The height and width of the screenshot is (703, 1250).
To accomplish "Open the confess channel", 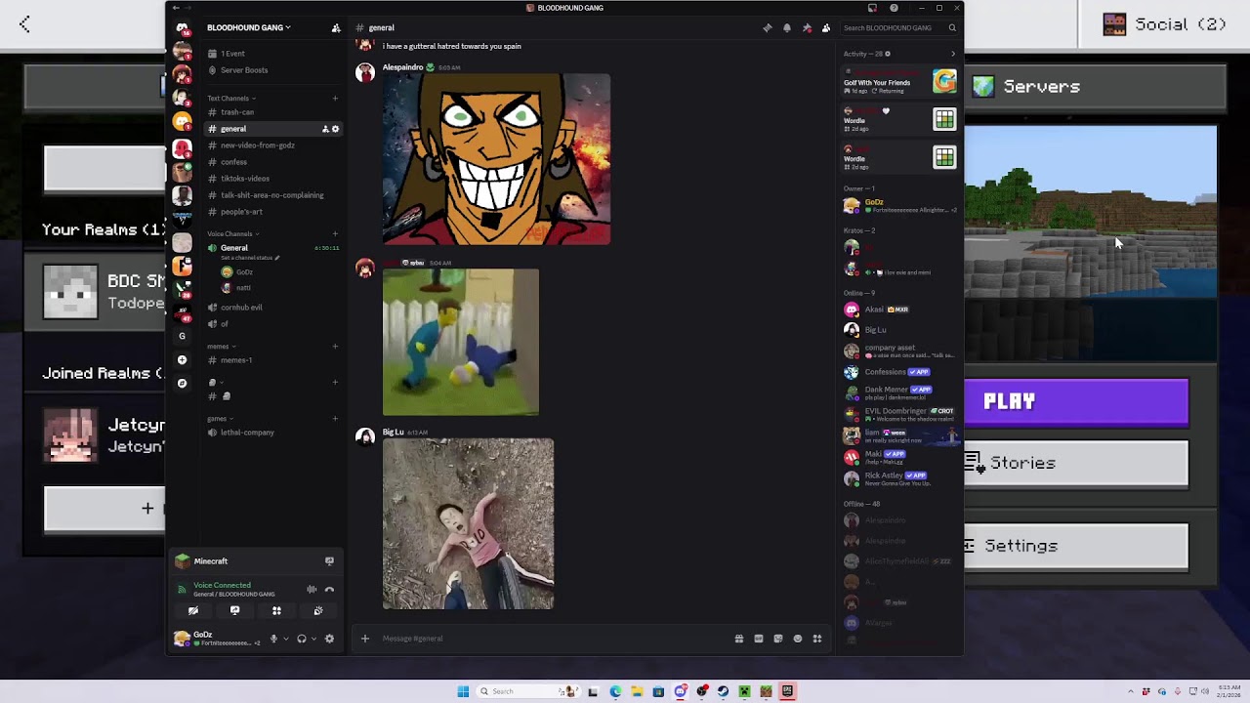I will tap(272, 162).
